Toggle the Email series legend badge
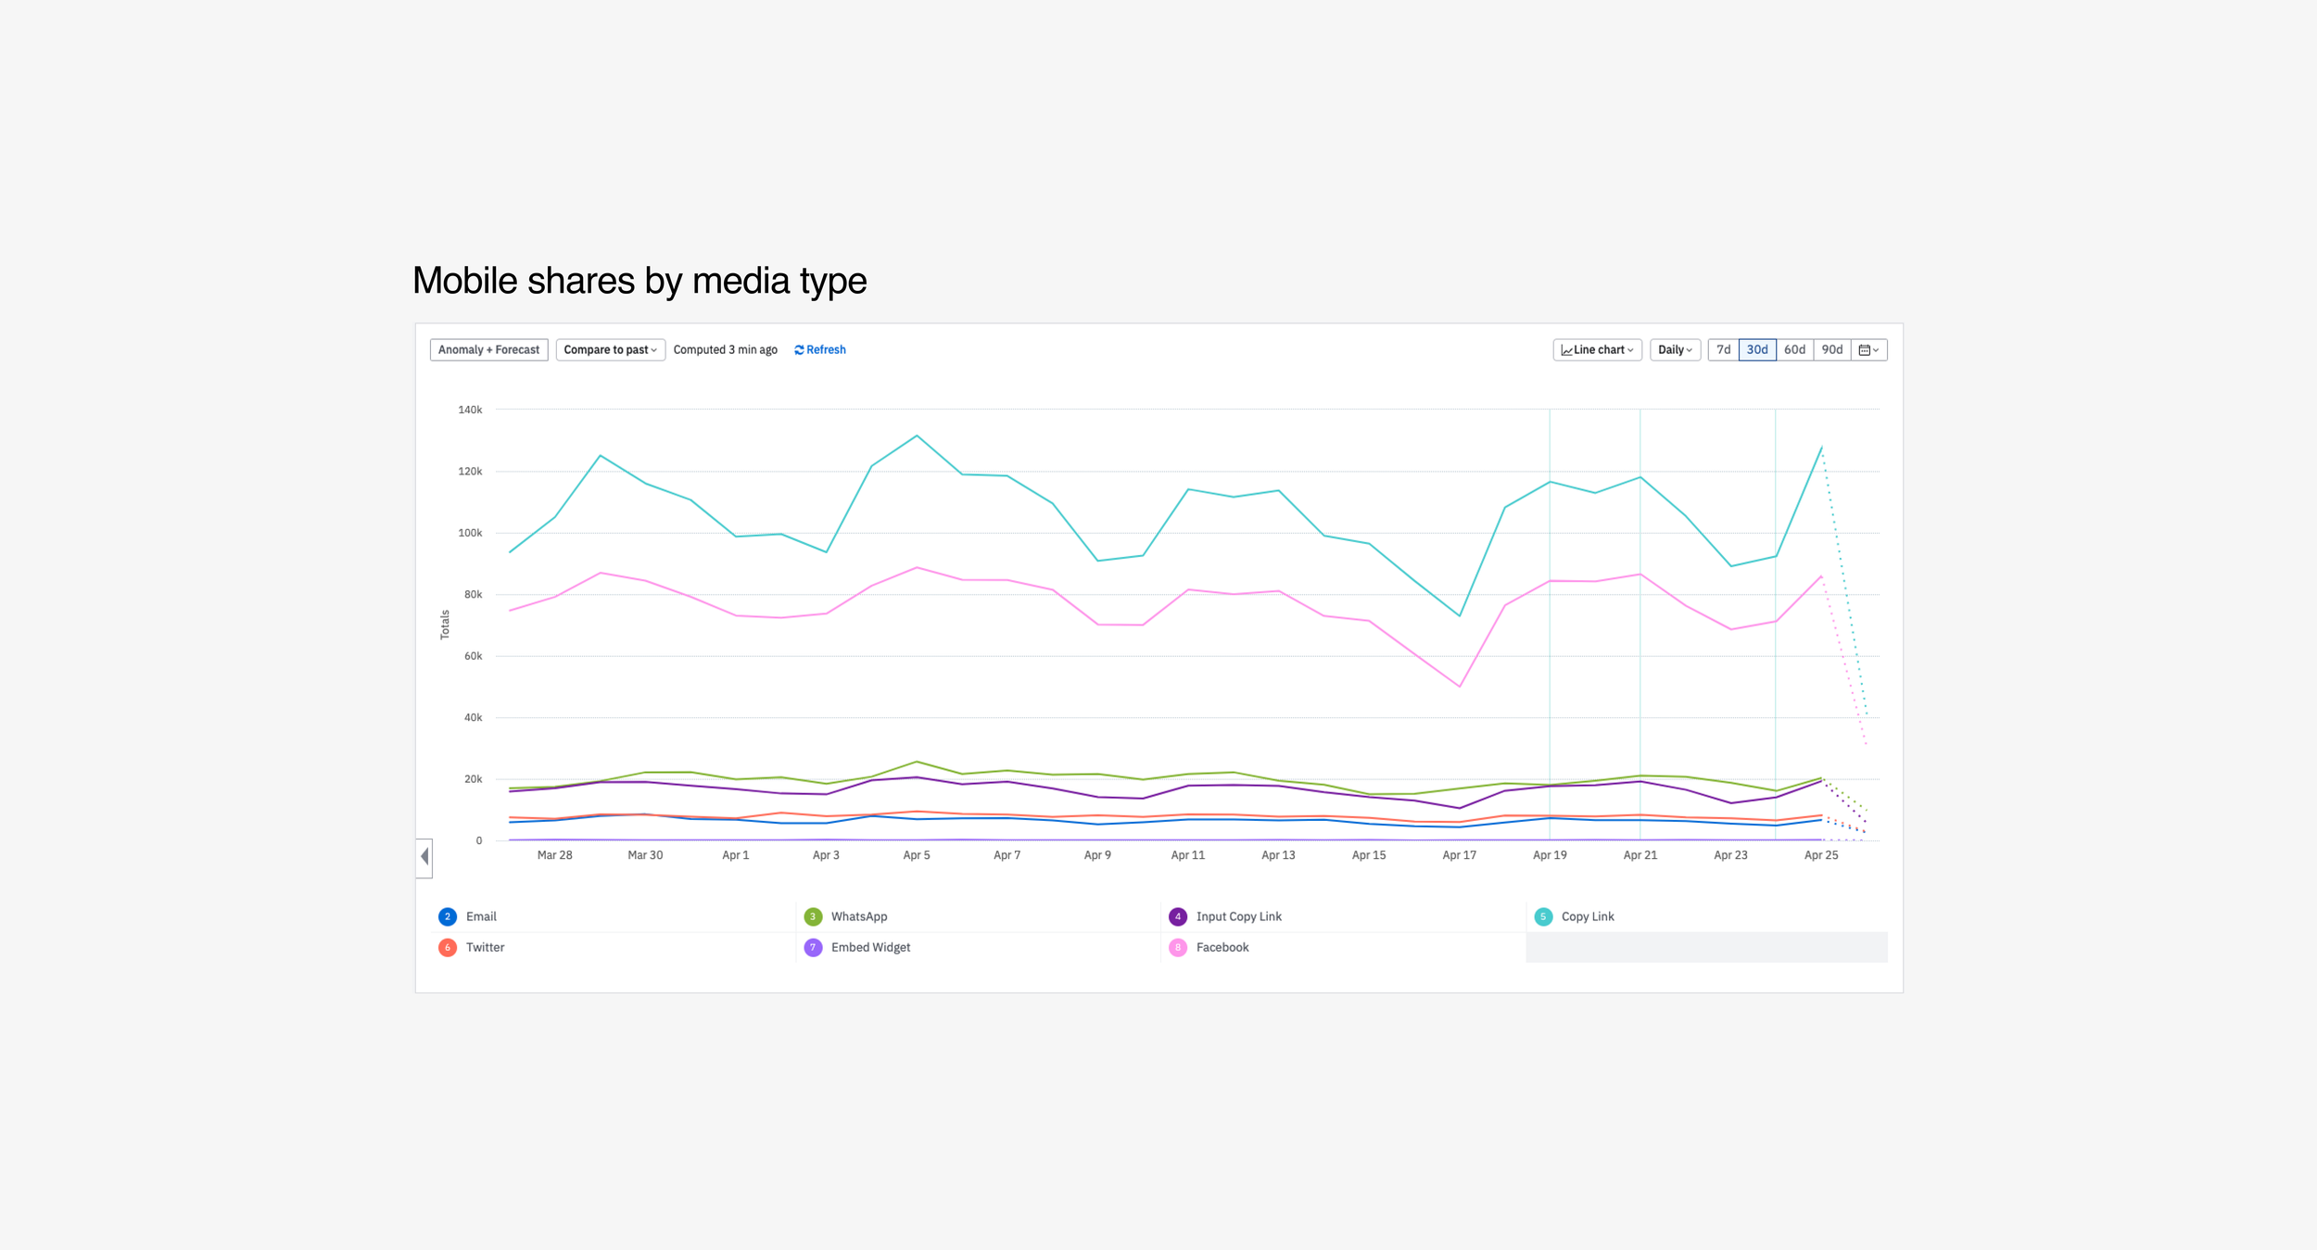Image resolution: width=2317 pixels, height=1250 pixels. 448,916
